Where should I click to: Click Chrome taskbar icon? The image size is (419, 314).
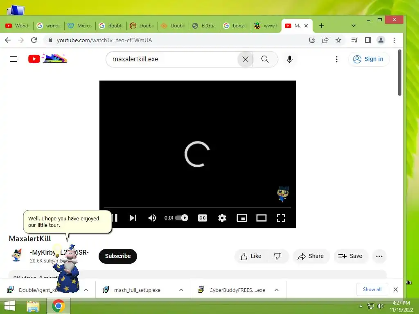pyautogui.click(x=59, y=306)
